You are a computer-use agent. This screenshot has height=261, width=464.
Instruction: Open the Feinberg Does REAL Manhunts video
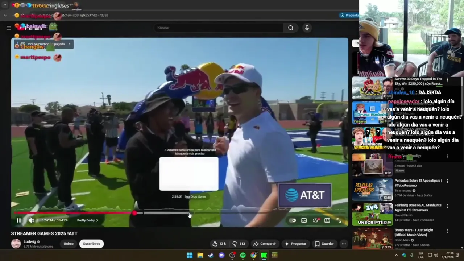[418, 207]
